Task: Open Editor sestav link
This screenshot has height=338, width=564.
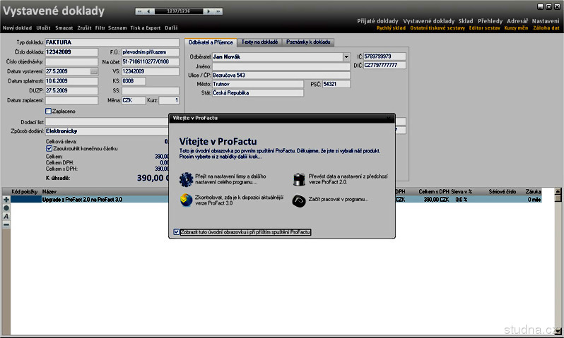Action: [485, 28]
